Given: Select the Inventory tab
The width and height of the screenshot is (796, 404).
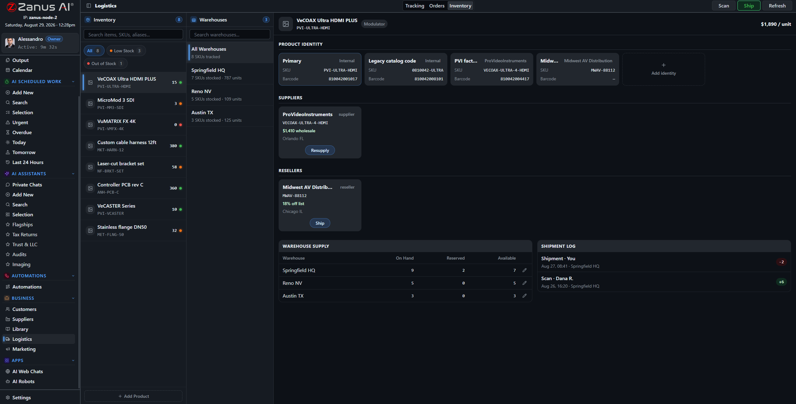Looking at the screenshot, I should (x=460, y=6).
